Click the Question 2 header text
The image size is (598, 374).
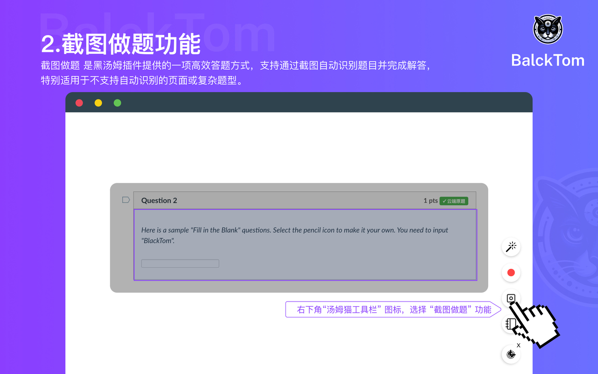[x=159, y=201]
